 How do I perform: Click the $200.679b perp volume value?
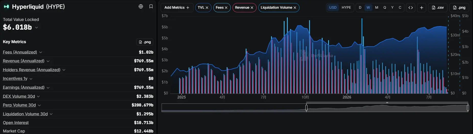(142, 105)
